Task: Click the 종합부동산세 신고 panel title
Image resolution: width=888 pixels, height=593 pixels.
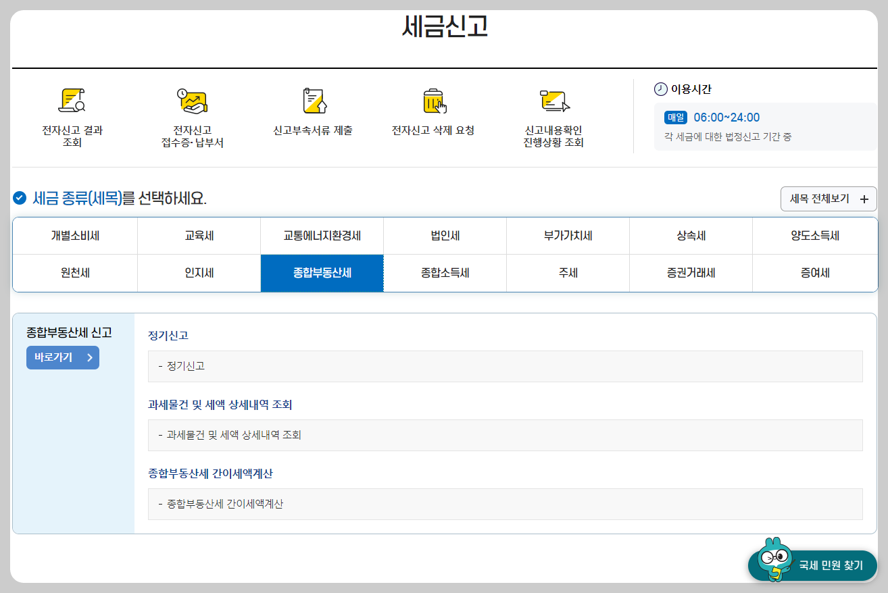Action: [x=69, y=332]
